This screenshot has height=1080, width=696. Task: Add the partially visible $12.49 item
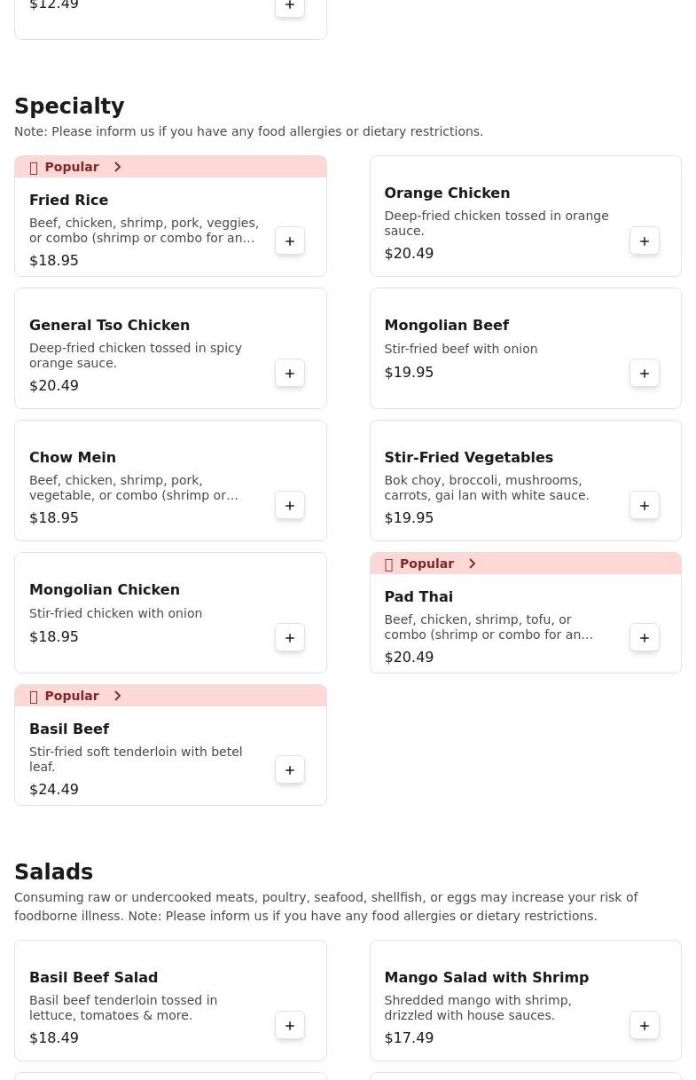coord(290,6)
